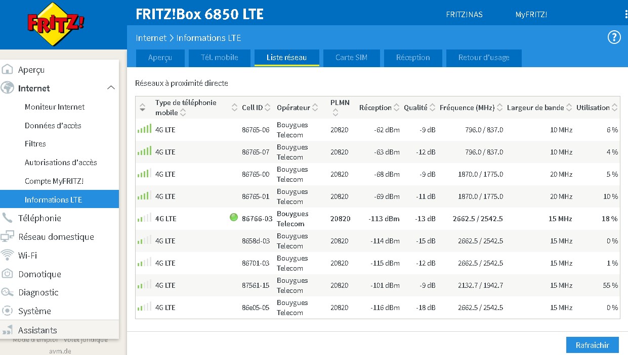Sort by Fréquence (MHz) column arrows
Image resolution: width=628 pixels, height=355 pixels.
(x=500, y=108)
